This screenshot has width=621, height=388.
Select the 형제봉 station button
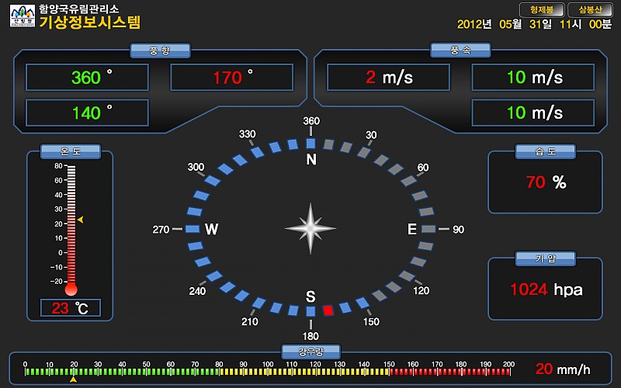coord(541,10)
